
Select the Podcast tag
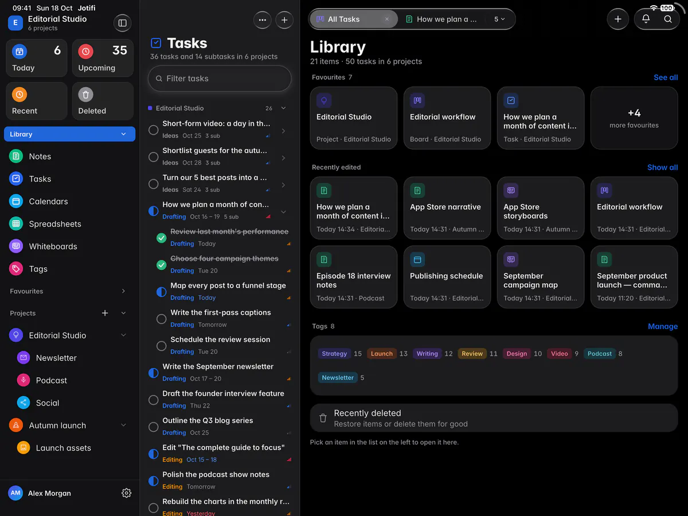click(x=600, y=354)
